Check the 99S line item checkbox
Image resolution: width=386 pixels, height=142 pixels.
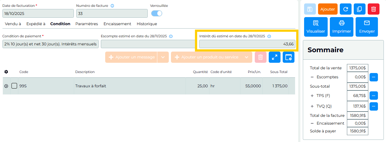click(14, 86)
